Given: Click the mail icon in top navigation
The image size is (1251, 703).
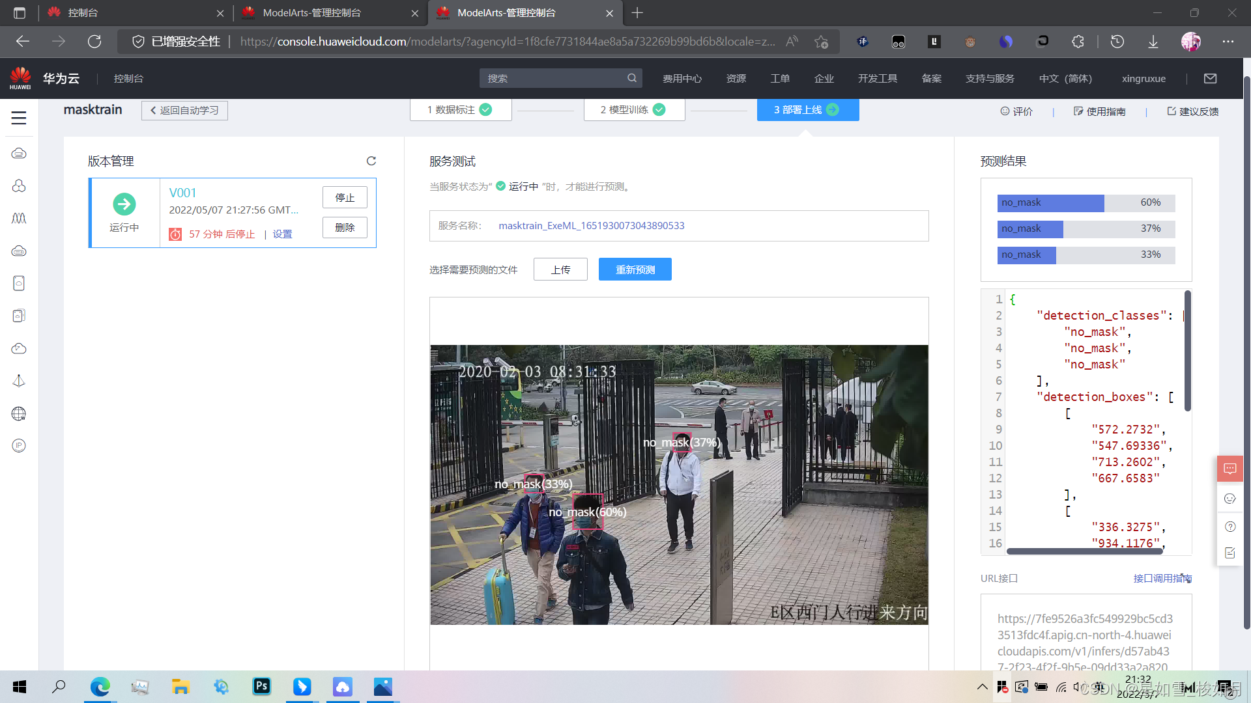Looking at the screenshot, I should coord(1211,78).
